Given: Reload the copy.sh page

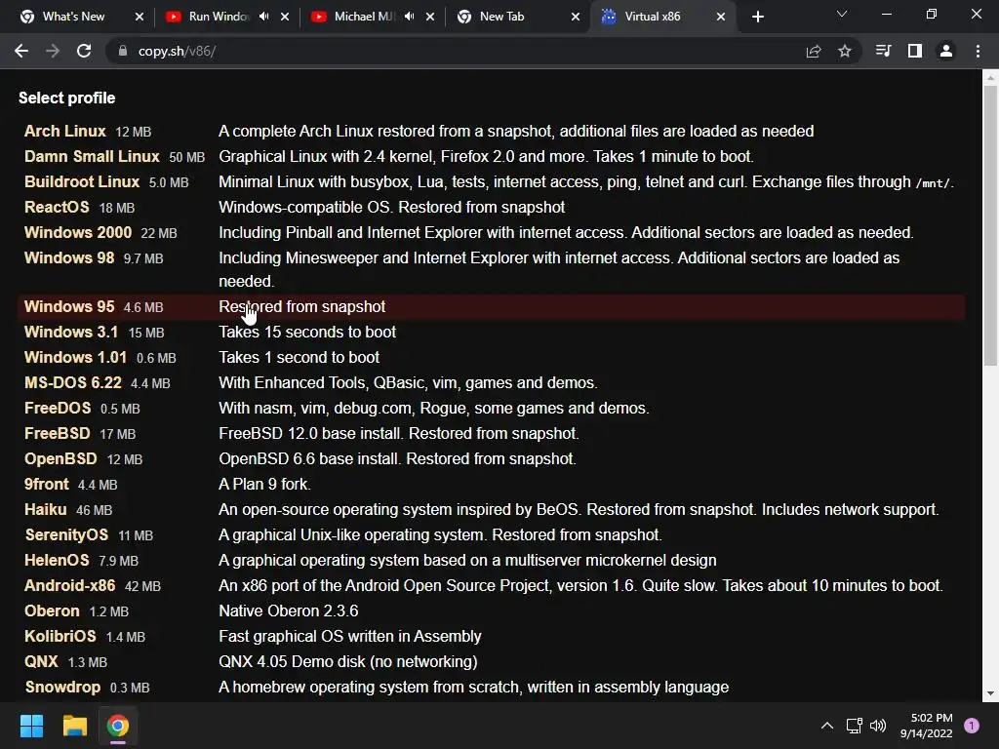Looking at the screenshot, I should 84,51.
